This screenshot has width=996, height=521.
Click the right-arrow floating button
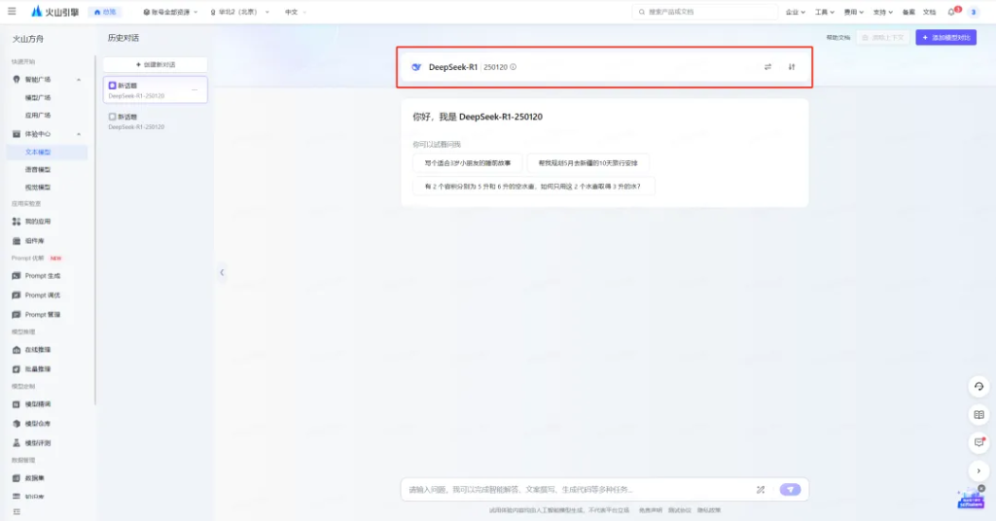[978, 470]
